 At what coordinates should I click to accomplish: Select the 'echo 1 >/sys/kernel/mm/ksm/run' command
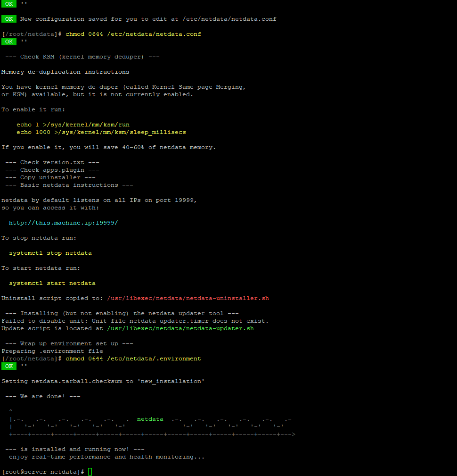73,125
